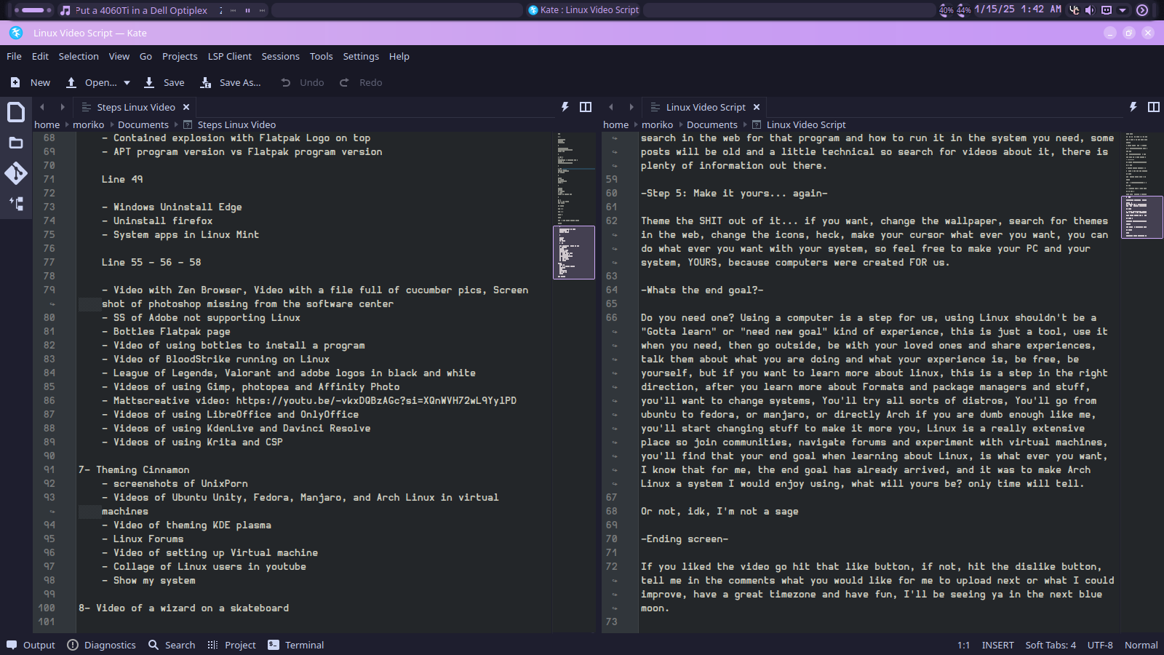The width and height of the screenshot is (1164, 655).
Task: Open the File menu
Action: [14, 56]
